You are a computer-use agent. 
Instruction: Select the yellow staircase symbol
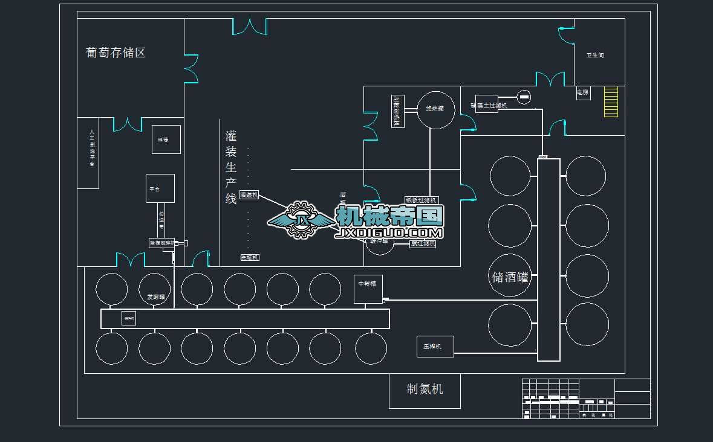[611, 102]
